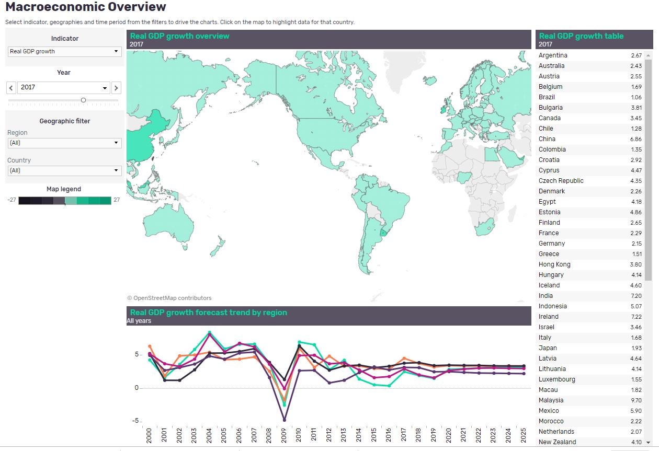Expand the Region filter dropdown
The width and height of the screenshot is (659, 451).
point(65,143)
